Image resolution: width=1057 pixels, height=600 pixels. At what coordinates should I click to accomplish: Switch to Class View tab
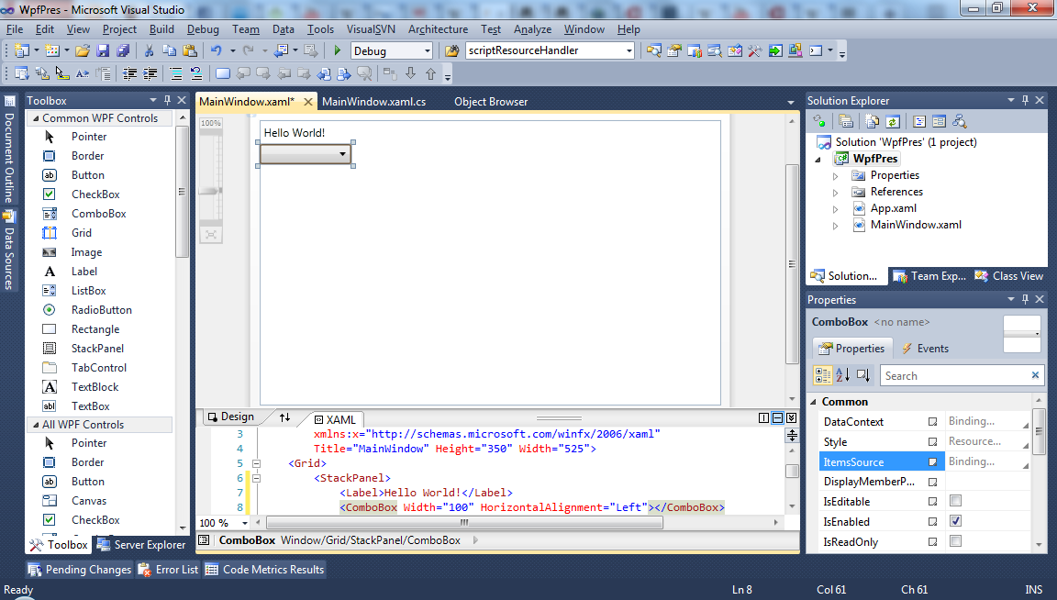[x=1009, y=276]
